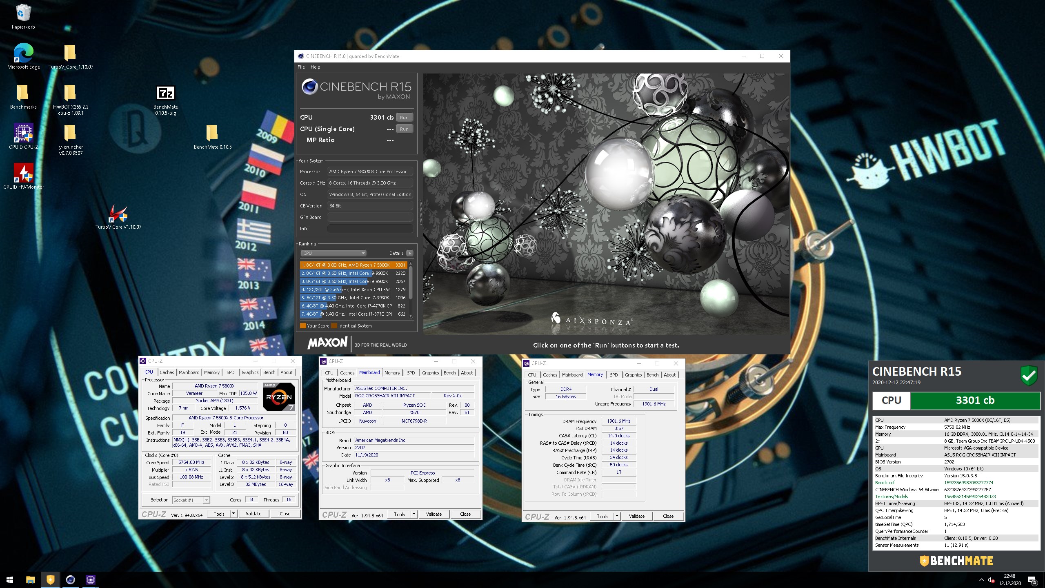Click the volume icon in system tray
1045x588 pixels.
coord(991,580)
